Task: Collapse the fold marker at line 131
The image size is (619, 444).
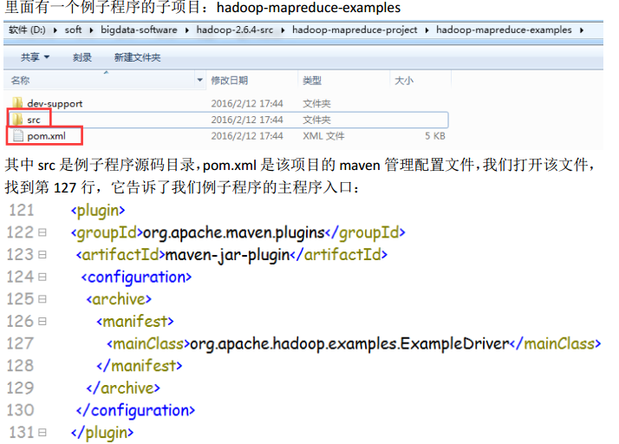Action: click(x=42, y=433)
